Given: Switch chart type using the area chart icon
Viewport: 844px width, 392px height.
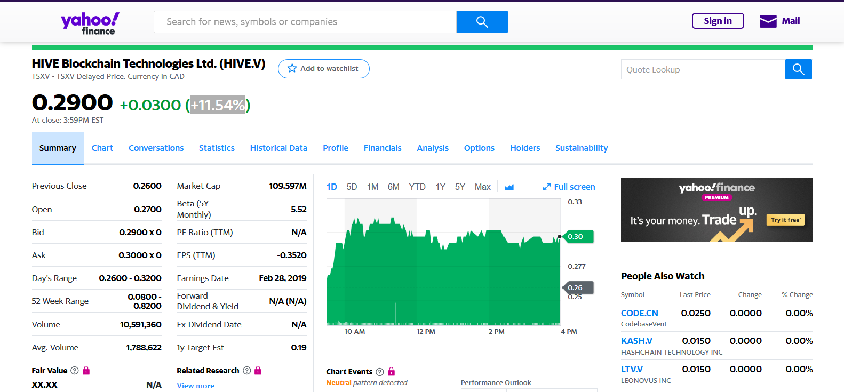Looking at the screenshot, I should tap(509, 187).
